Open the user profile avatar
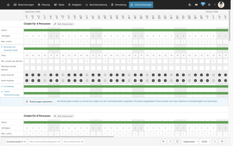This screenshot has height=146, width=233. click(x=221, y=5)
